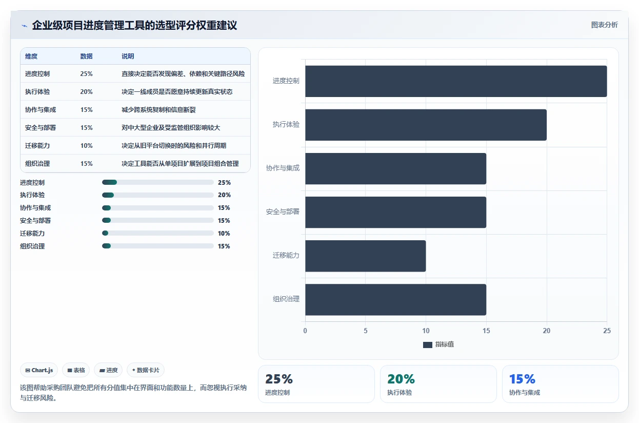Select the 协作与集成 cell in table
Viewport: 639px width, 423px height.
click(41, 110)
